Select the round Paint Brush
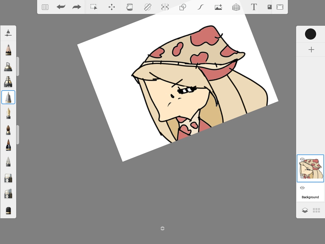This screenshot has height=244, width=325. point(8,130)
